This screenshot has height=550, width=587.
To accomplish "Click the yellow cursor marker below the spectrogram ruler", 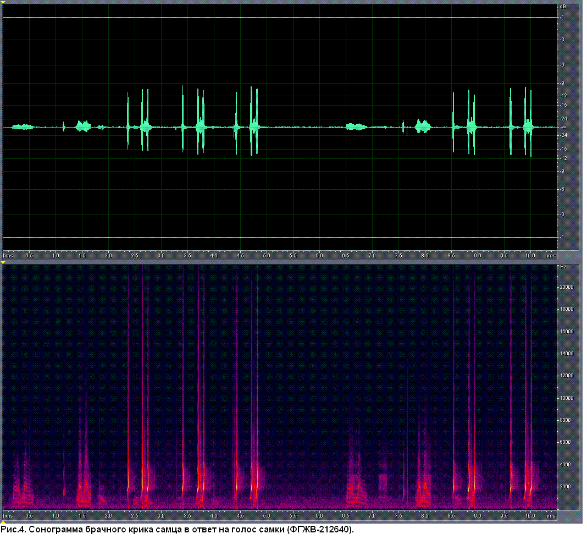I will 3,522.
